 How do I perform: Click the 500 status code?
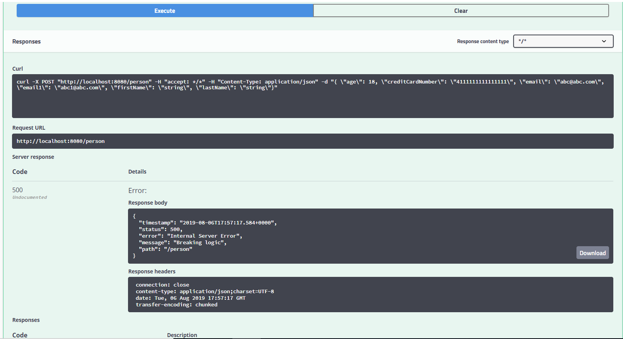click(17, 190)
